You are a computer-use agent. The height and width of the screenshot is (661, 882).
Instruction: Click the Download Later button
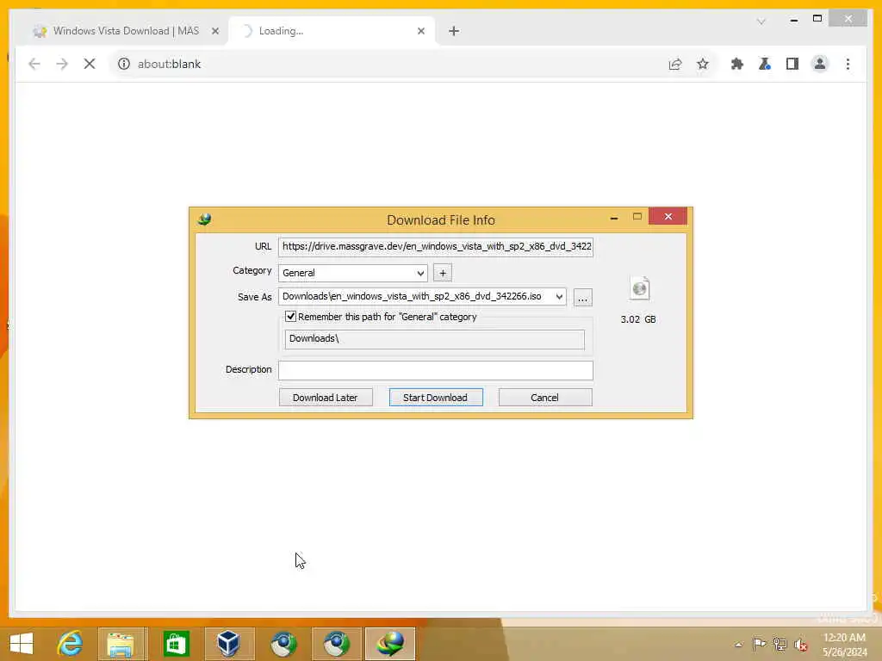click(x=325, y=398)
